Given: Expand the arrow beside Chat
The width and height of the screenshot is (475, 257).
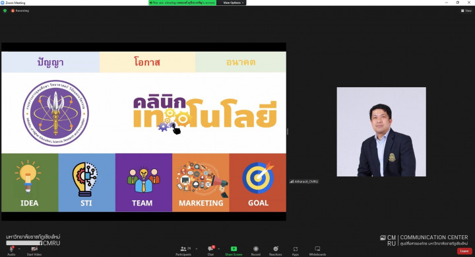Looking at the screenshot, I should click(219, 249).
